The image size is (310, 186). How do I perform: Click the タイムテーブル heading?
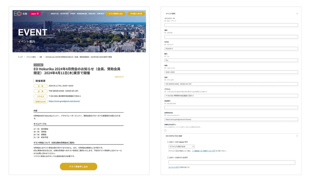(x=40, y=124)
